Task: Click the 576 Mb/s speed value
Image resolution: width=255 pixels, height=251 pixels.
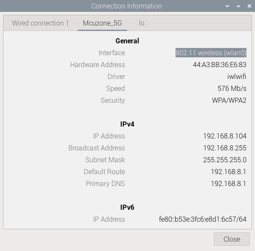Action: (232, 89)
